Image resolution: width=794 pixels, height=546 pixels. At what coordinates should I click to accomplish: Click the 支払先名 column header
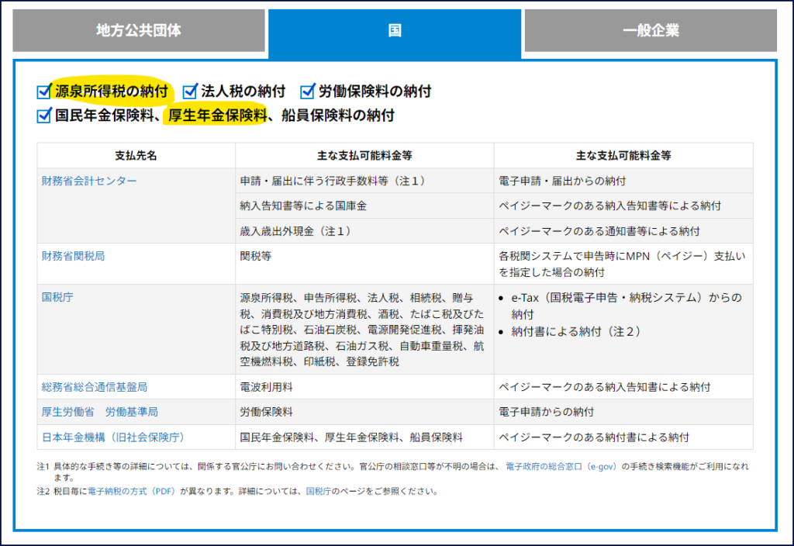(136, 156)
